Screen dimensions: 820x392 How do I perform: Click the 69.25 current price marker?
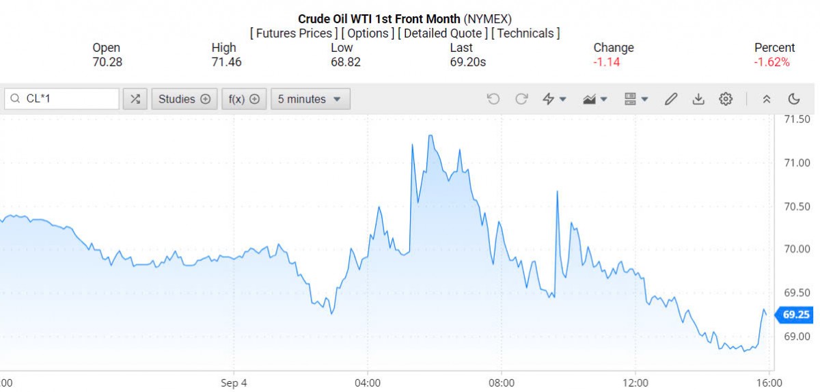795,315
